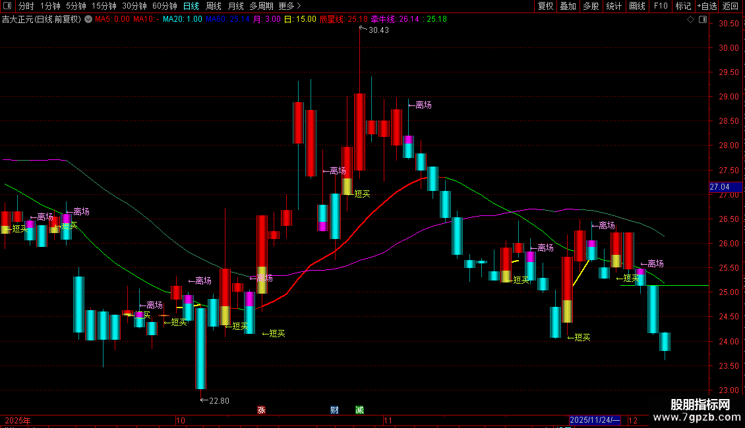The height and width of the screenshot is (428, 745).
Task: Click the 27.04 price axis label
Action: tap(725, 187)
